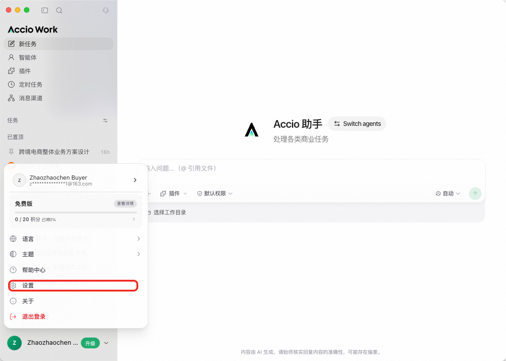Click the green send arrow button
506x361 pixels.
pos(475,194)
